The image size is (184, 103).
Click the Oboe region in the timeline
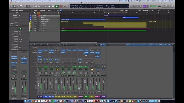pyautogui.click(x=131, y=17)
